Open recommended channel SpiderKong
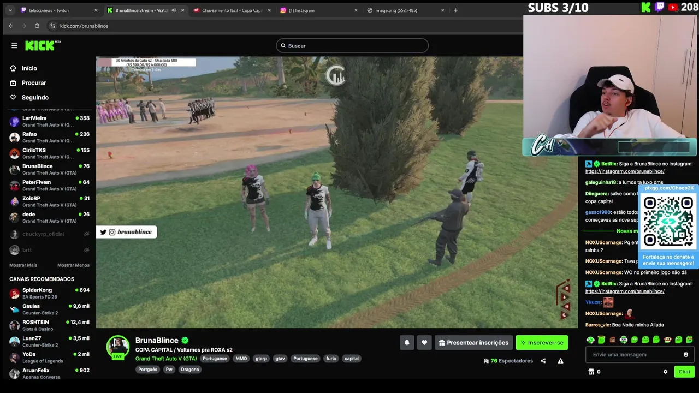 tap(49, 294)
